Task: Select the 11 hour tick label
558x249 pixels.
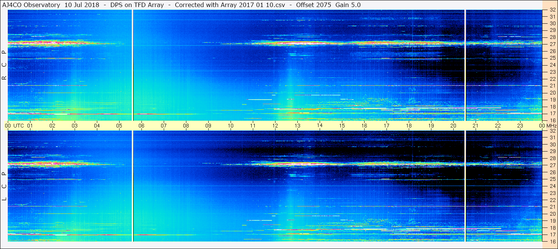Action: coord(253,126)
